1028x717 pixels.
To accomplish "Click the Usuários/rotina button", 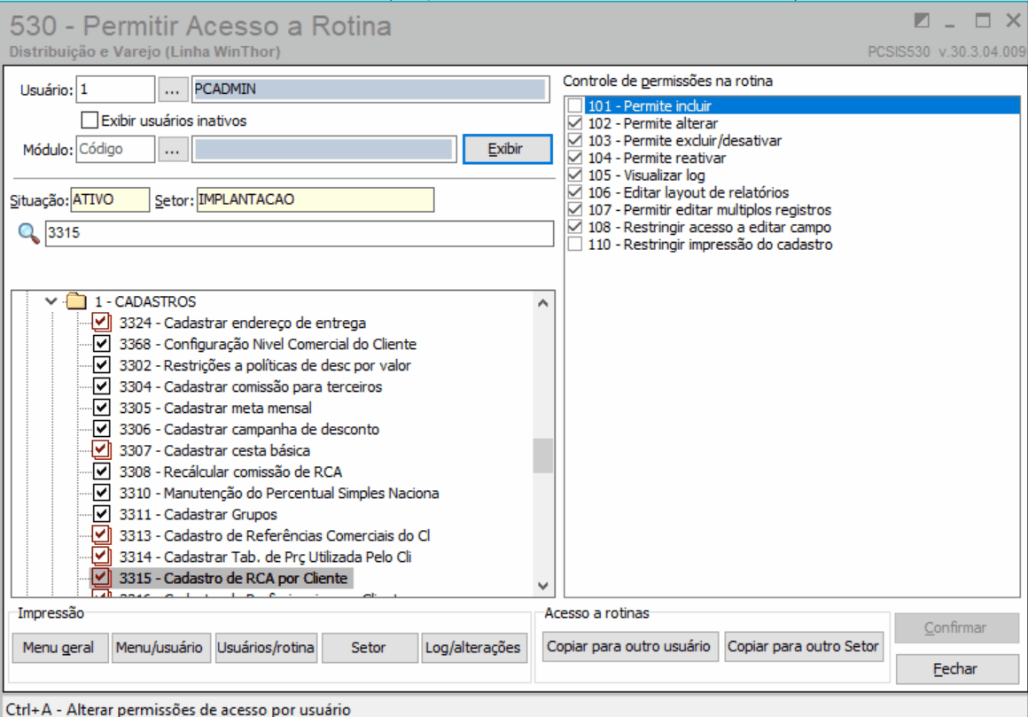I will point(266,648).
